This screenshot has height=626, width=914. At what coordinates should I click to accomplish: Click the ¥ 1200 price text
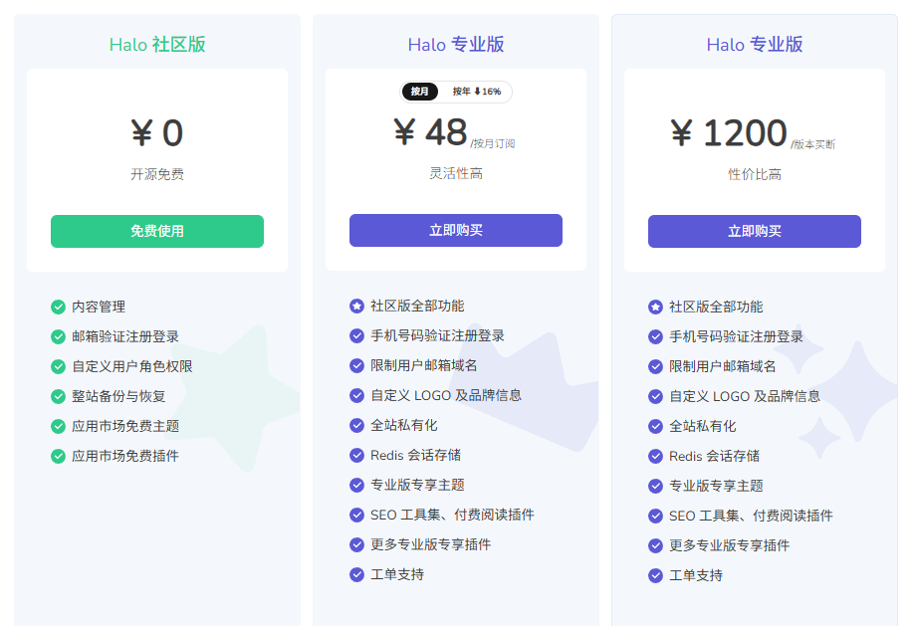click(729, 132)
